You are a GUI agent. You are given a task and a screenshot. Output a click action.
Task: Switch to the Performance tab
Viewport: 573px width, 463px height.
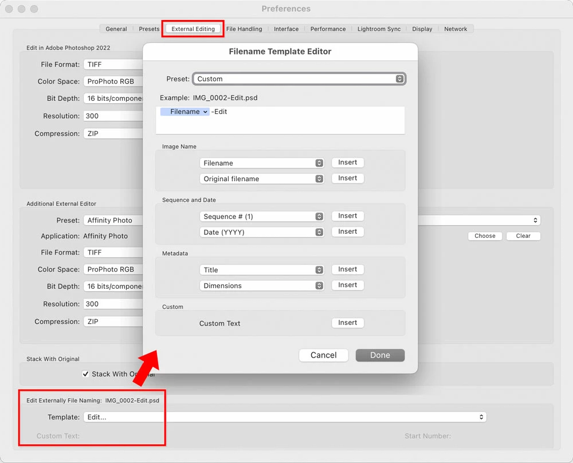pos(328,29)
